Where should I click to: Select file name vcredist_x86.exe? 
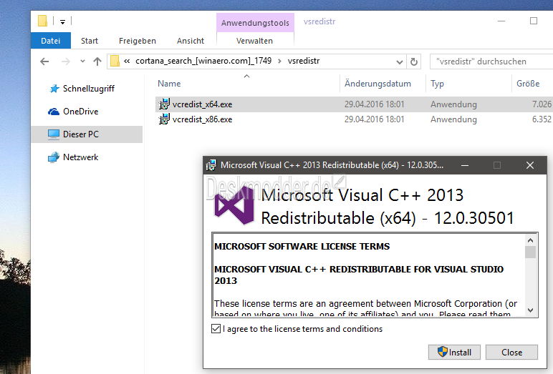[x=202, y=119]
